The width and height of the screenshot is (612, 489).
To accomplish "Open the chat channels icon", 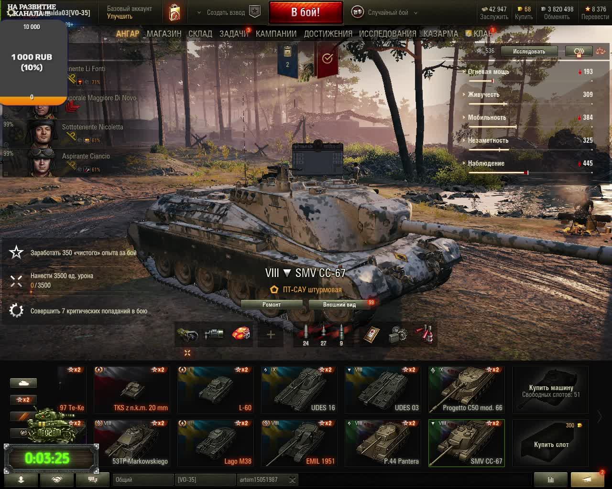I will (x=93, y=479).
